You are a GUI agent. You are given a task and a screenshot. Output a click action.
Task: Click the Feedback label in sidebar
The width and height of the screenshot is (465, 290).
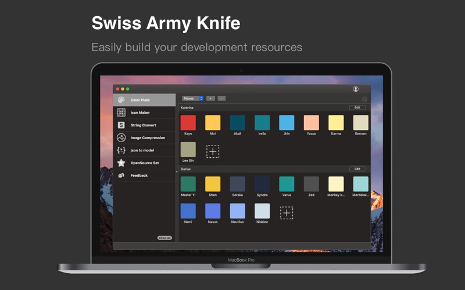point(139,176)
